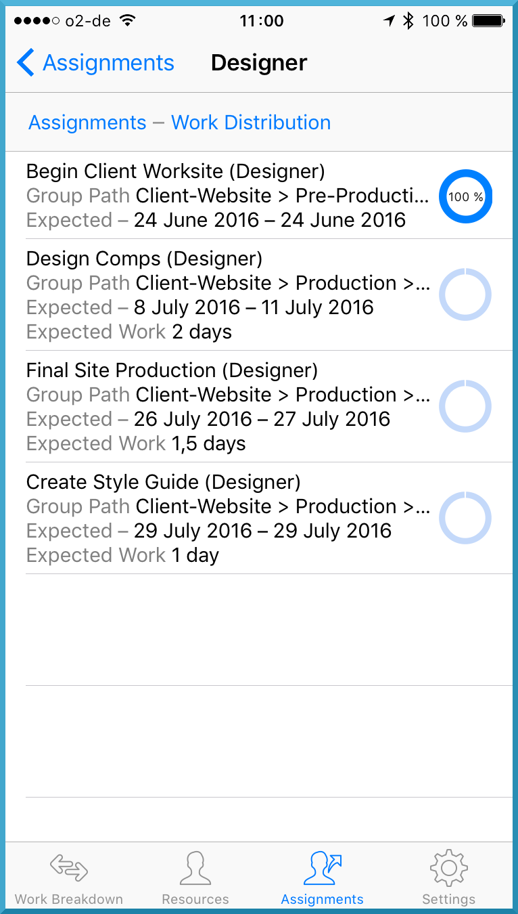Open the Work Breakdown tab icon
This screenshot has width=518, height=914.
pyautogui.click(x=69, y=867)
